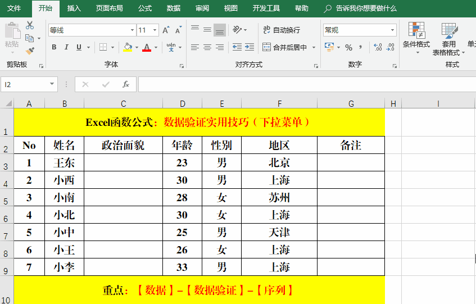Image resolution: width=476 pixels, height=304 pixels.
Task: Click the text orientation icon
Action: (x=237, y=29)
